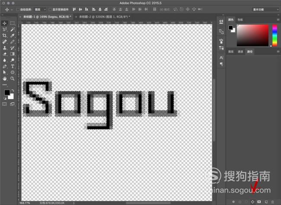
Task: Open the Character panel icon in dock
Action: pyautogui.click(x=221, y=58)
